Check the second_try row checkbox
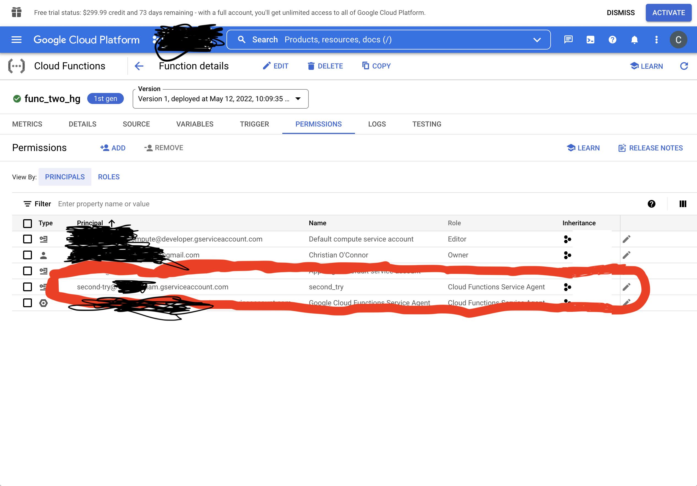This screenshot has height=486, width=697. click(28, 287)
